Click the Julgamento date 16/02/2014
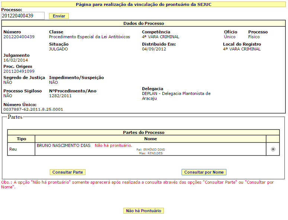This screenshot has width=288, height=220. click(x=16, y=60)
